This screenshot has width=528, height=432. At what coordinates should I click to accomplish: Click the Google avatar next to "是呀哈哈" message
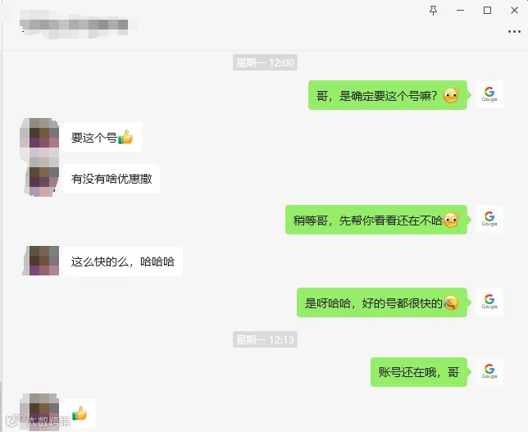pyautogui.click(x=489, y=302)
